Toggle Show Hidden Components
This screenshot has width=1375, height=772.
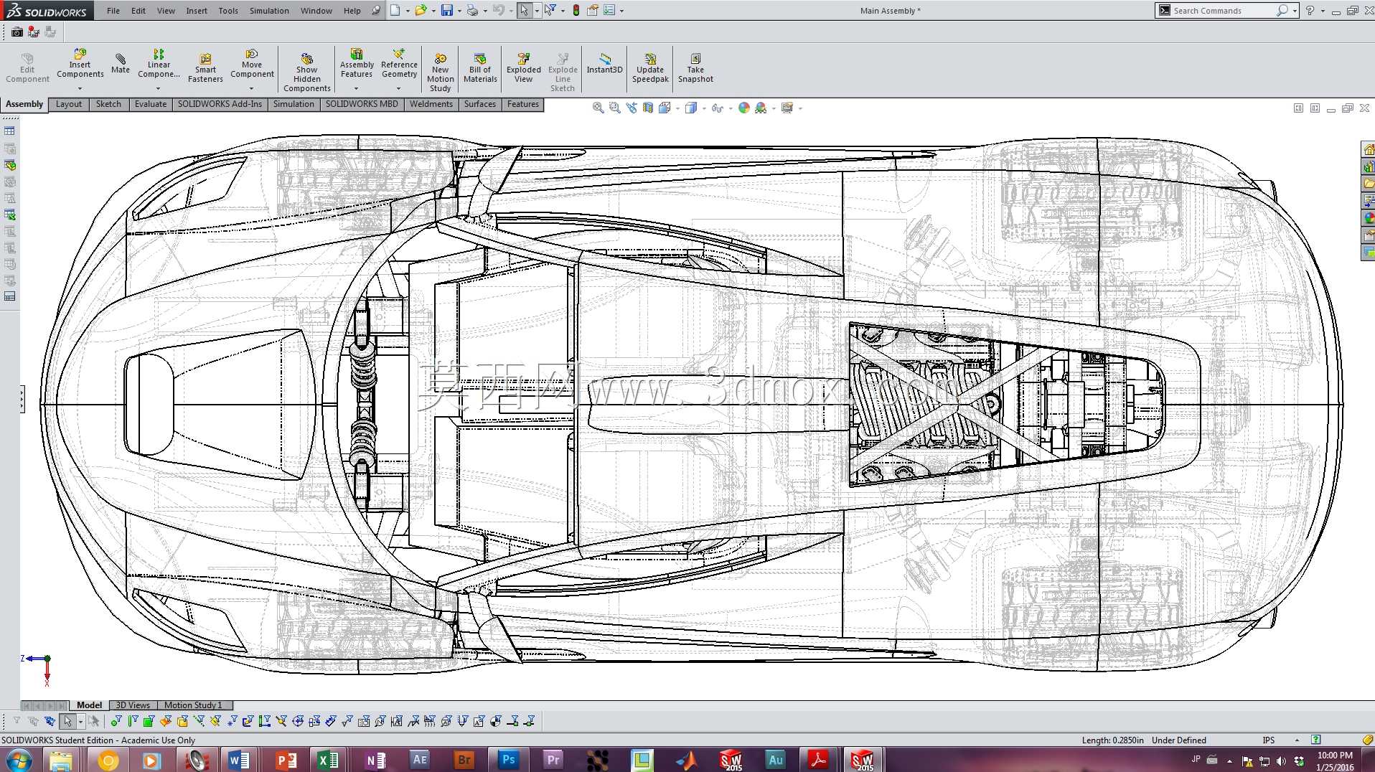(306, 72)
